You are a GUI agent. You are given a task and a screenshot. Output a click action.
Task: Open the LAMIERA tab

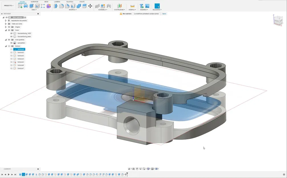tap(57, 2)
